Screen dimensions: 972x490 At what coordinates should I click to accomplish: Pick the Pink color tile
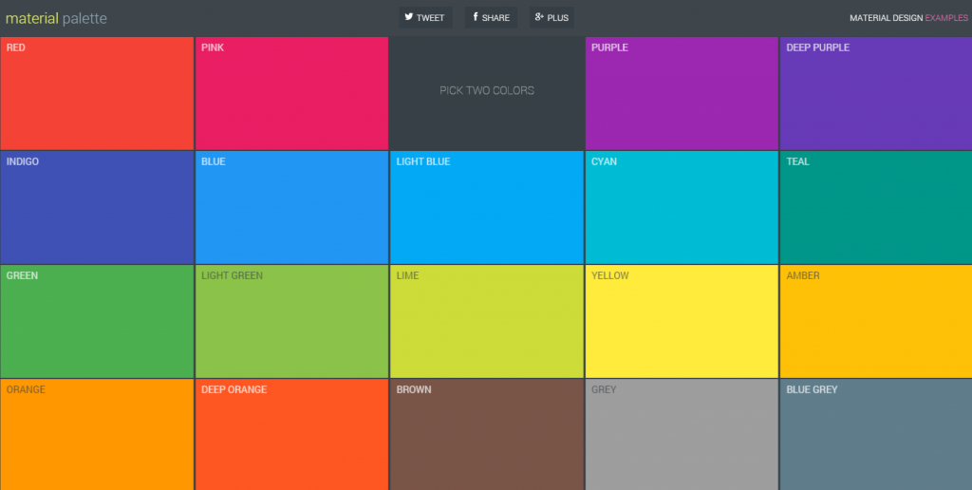(x=292, y=93)
